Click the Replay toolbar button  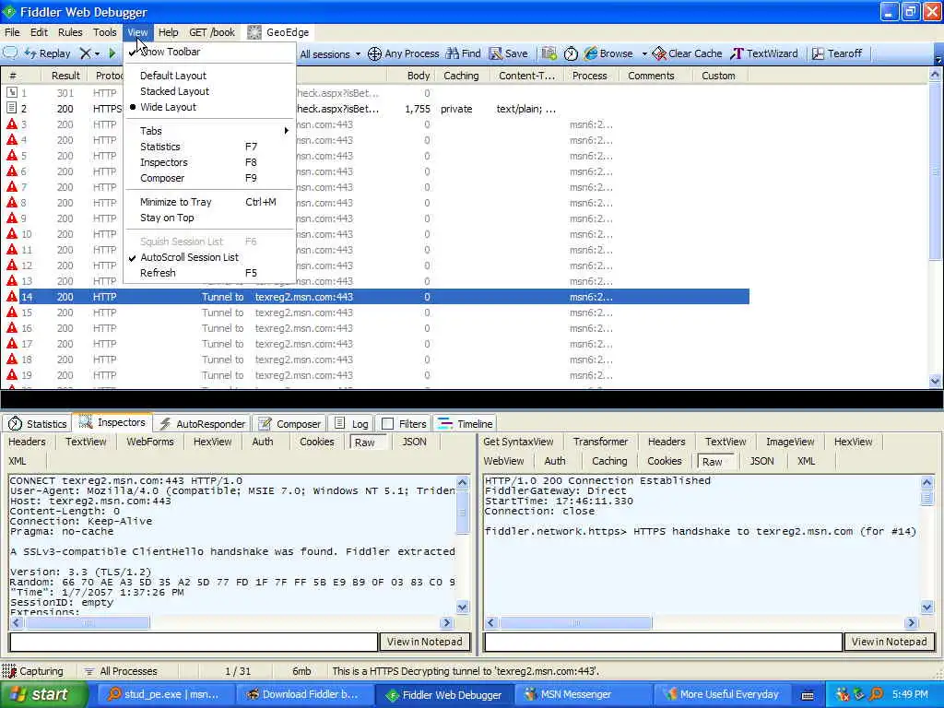(x=48, y=53)
